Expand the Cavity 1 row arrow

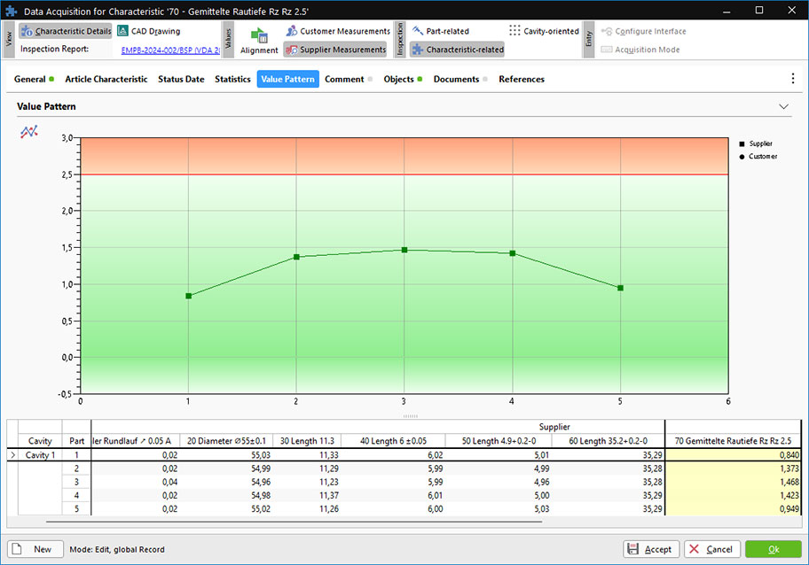pyautogui.click(x=12, y=454)
